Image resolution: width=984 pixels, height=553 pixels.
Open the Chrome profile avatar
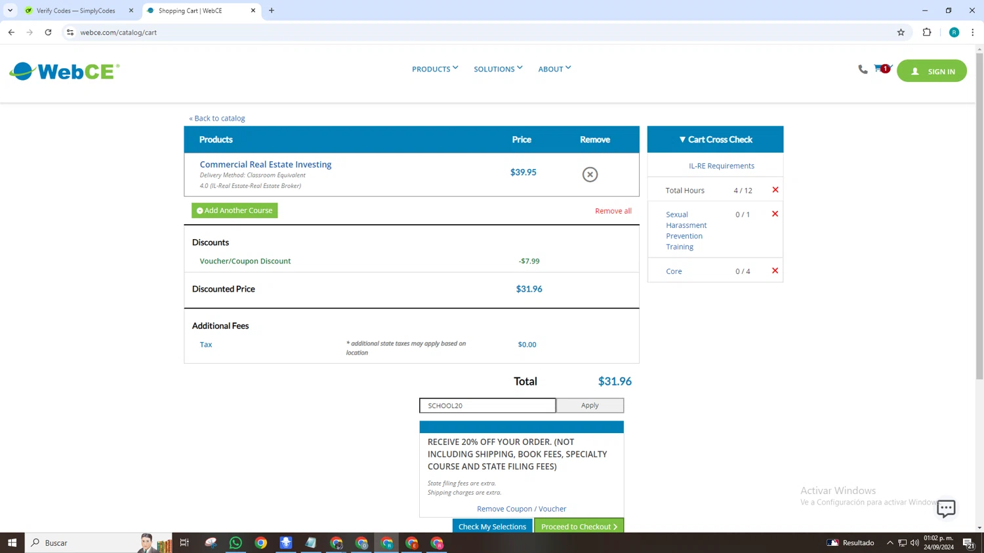click(954, 32)
